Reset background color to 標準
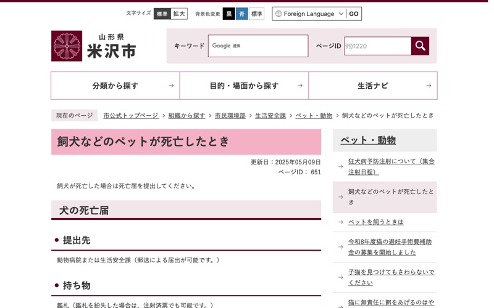Viewport: 494px width, 308px height. pos(256,14)
